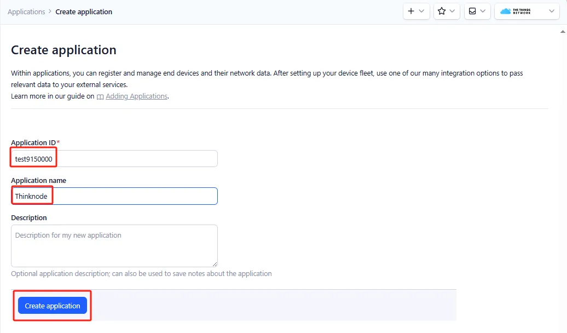567x333 pixels.
Task: Click the Application ID label text
Action: click(x=33, y=143)
